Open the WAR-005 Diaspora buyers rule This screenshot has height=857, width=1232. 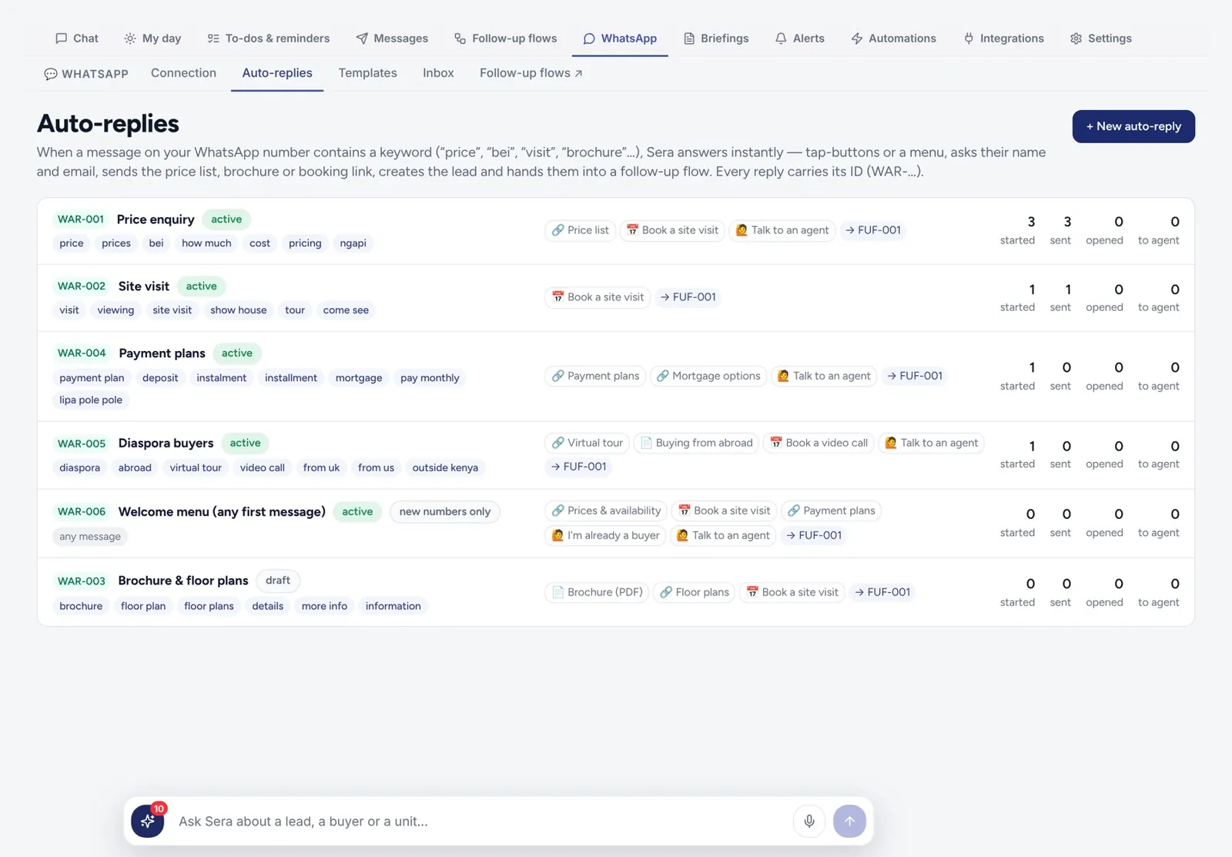(x=616, y=455)
